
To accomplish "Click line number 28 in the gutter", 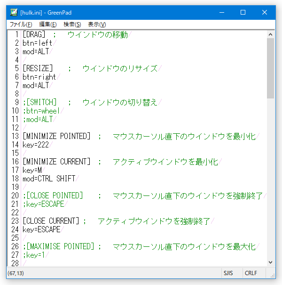I will (15, 263).
